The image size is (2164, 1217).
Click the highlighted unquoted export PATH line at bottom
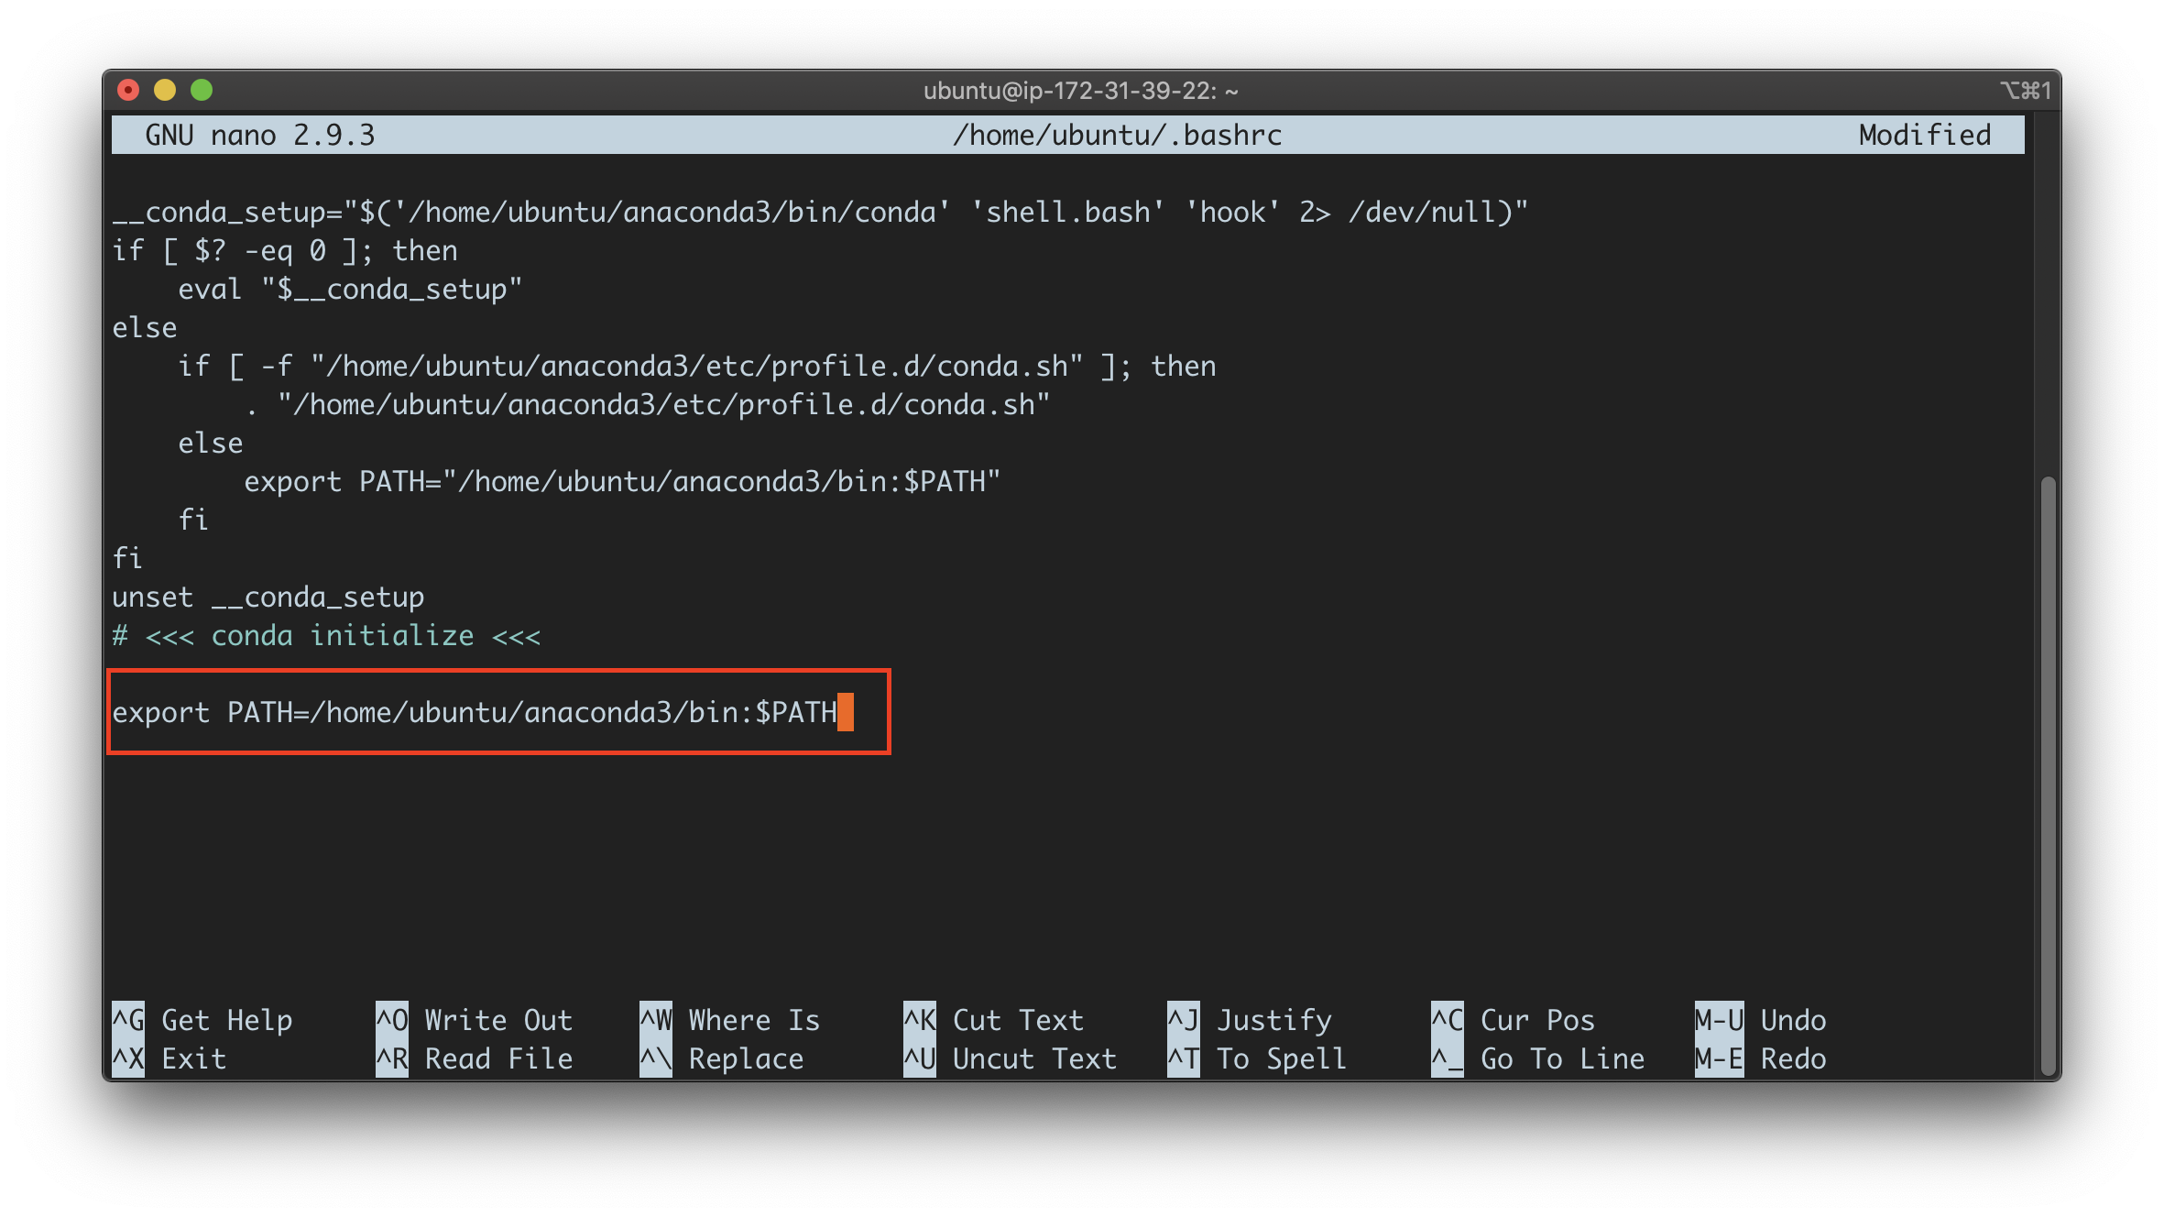click(x=475, y=712)
